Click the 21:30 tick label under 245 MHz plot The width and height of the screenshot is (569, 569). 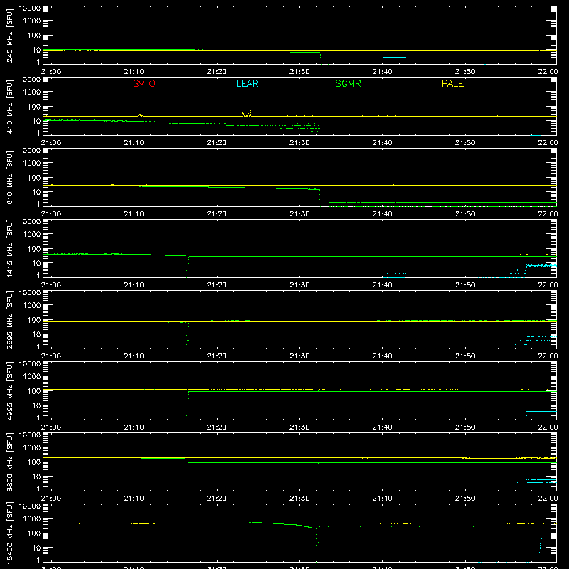pos(299,72)
